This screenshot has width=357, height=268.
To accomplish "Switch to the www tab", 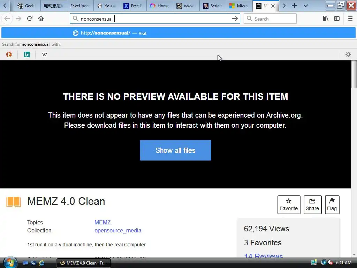I will 186,6.
